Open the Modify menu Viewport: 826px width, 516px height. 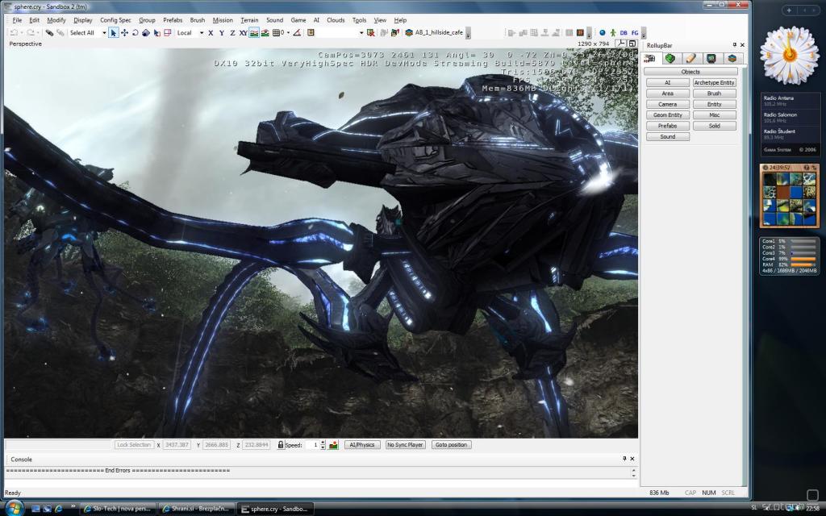coord(56,20)
